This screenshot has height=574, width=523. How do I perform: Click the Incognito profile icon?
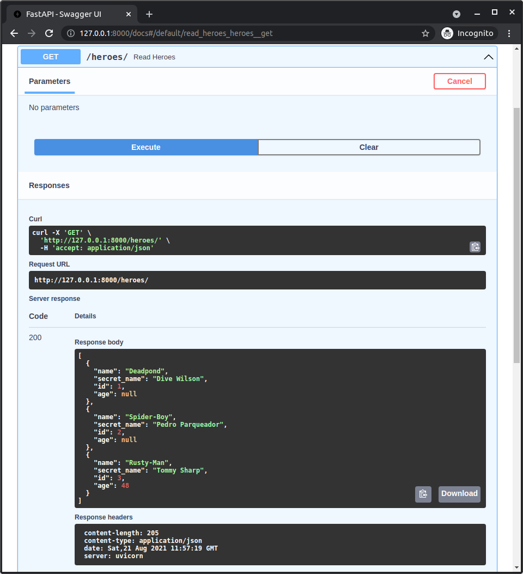point(448,33)
